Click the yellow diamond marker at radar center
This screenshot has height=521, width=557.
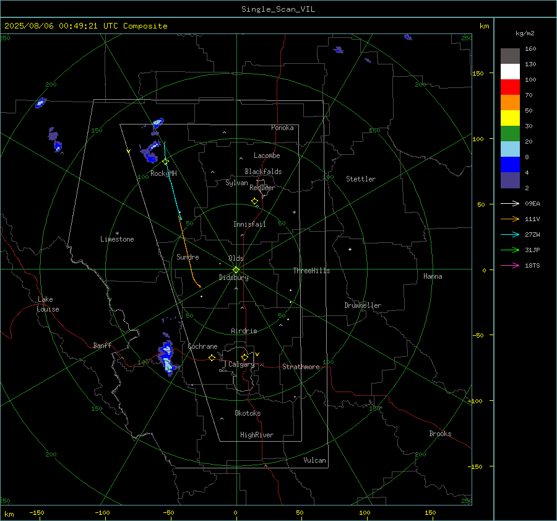tap(236, 270)
